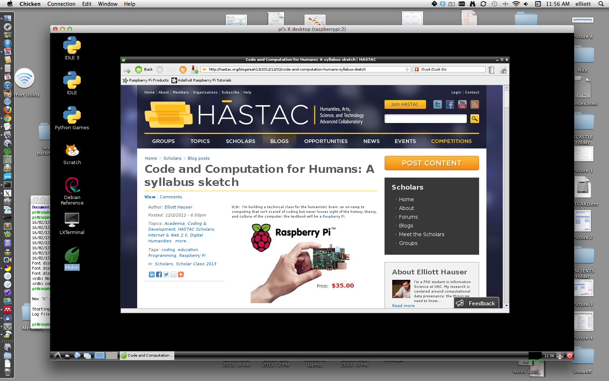Open the new tab icon in Midori

127,70
